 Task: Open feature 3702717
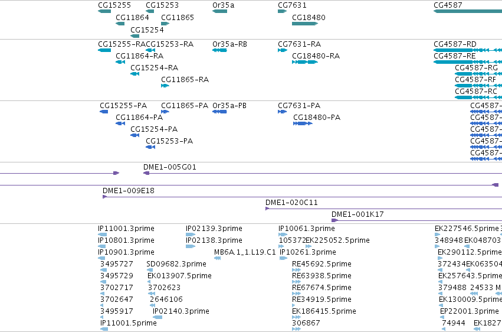[117, 288]
